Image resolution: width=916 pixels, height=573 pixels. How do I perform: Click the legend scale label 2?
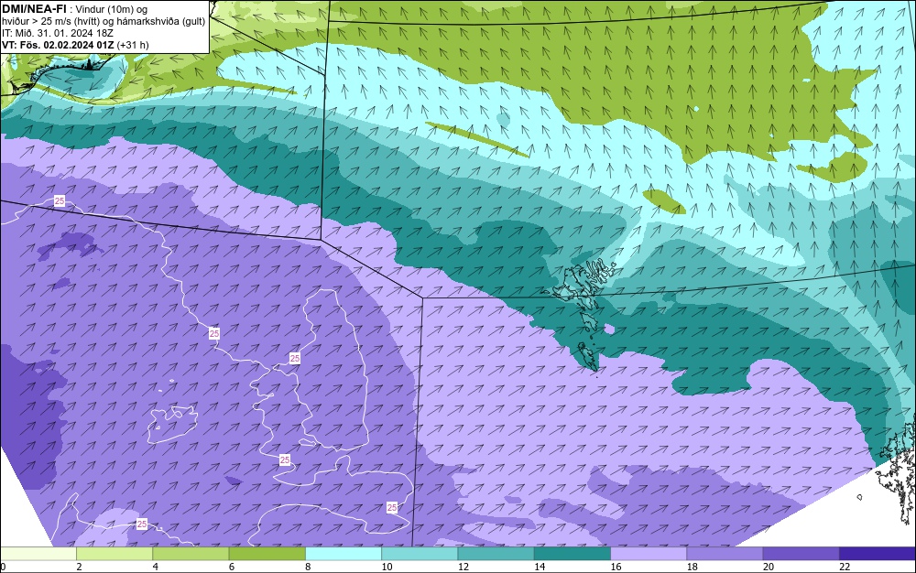pyautogui.click(x=79, y=567)
